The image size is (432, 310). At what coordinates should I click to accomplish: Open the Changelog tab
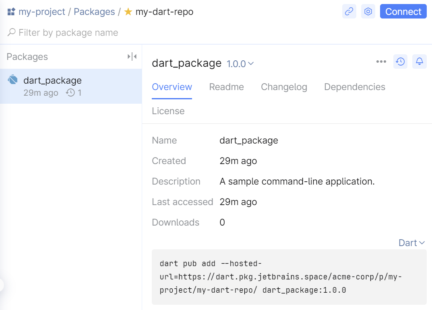[x=284, y=87]
